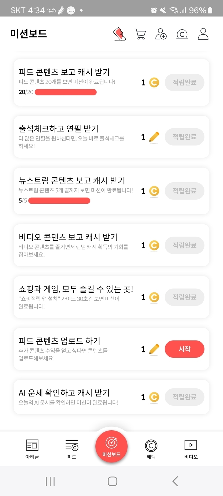Open the cash coin icon in header
This screenshot has width=223, height=496.
[182, 34]
